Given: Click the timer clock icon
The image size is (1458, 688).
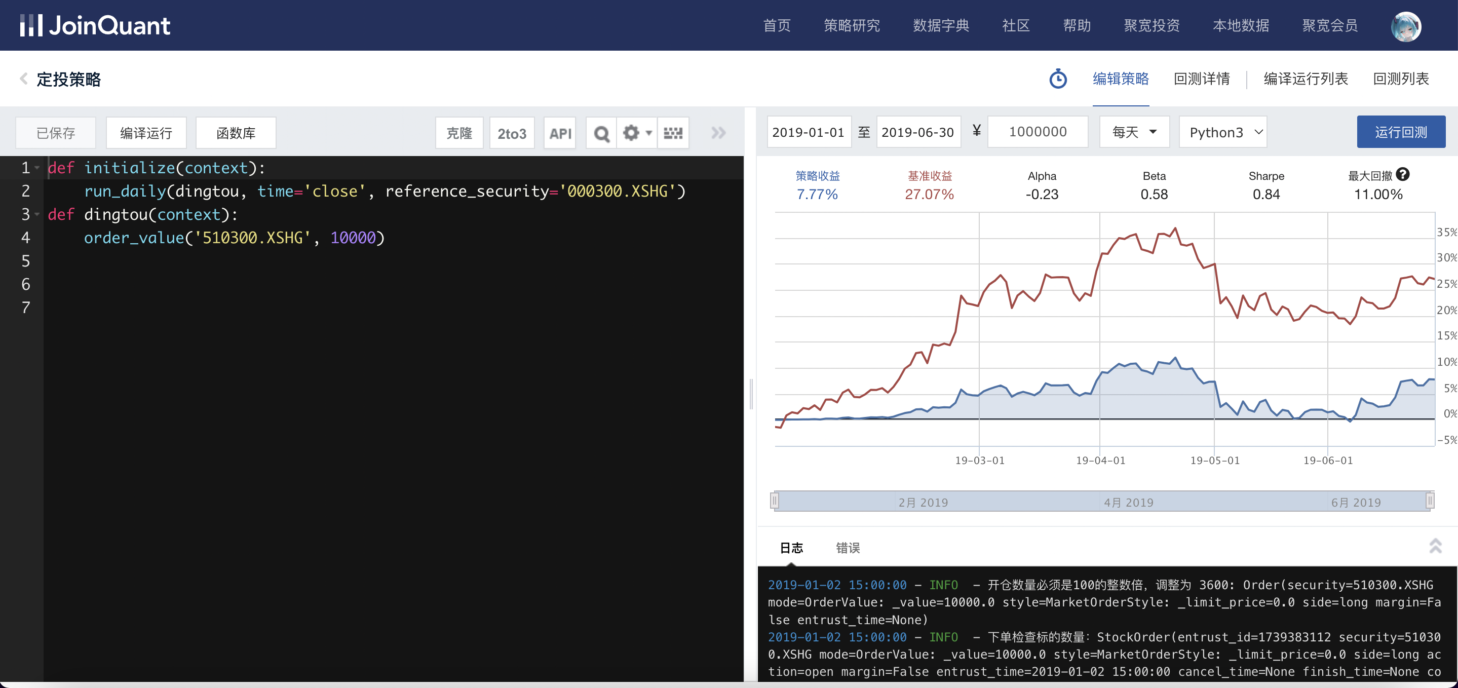Looking at the screenshot, I should (1058, 79).
